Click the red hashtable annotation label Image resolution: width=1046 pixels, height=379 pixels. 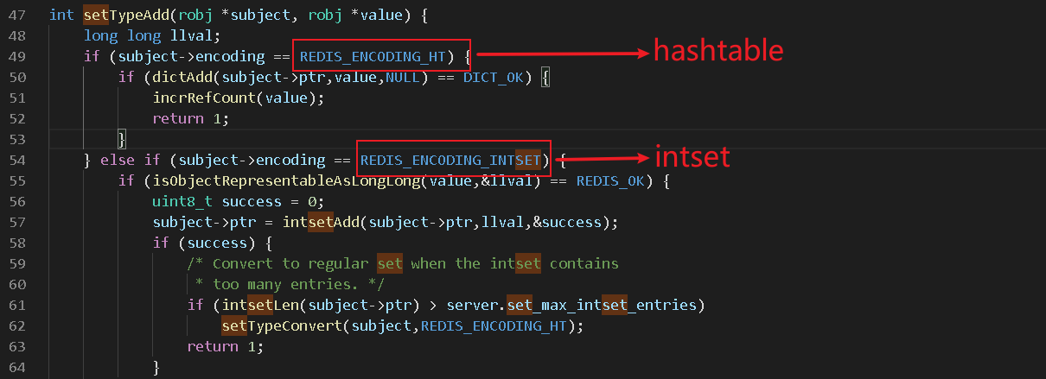(718, 51)
